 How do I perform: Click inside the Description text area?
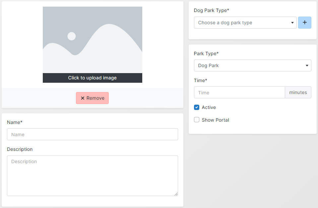pos(92,175)
